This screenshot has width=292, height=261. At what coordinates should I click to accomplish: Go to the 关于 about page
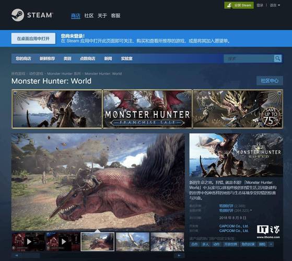click(102, 16)
